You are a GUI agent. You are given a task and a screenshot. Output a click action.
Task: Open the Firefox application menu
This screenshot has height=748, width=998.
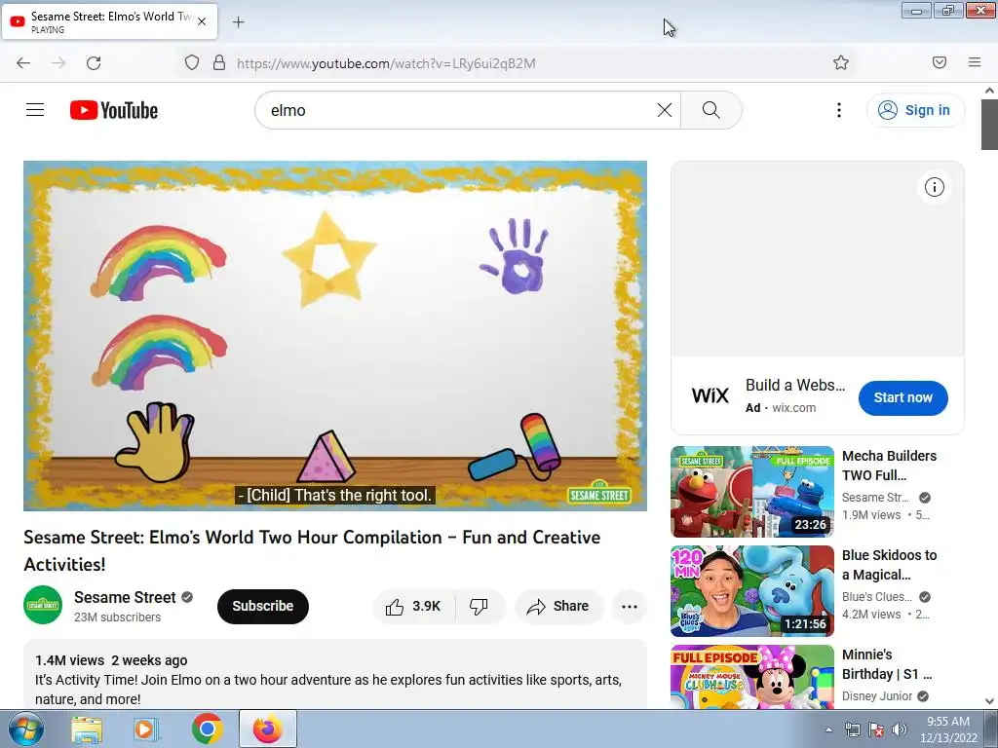click(x=975, y=62)
